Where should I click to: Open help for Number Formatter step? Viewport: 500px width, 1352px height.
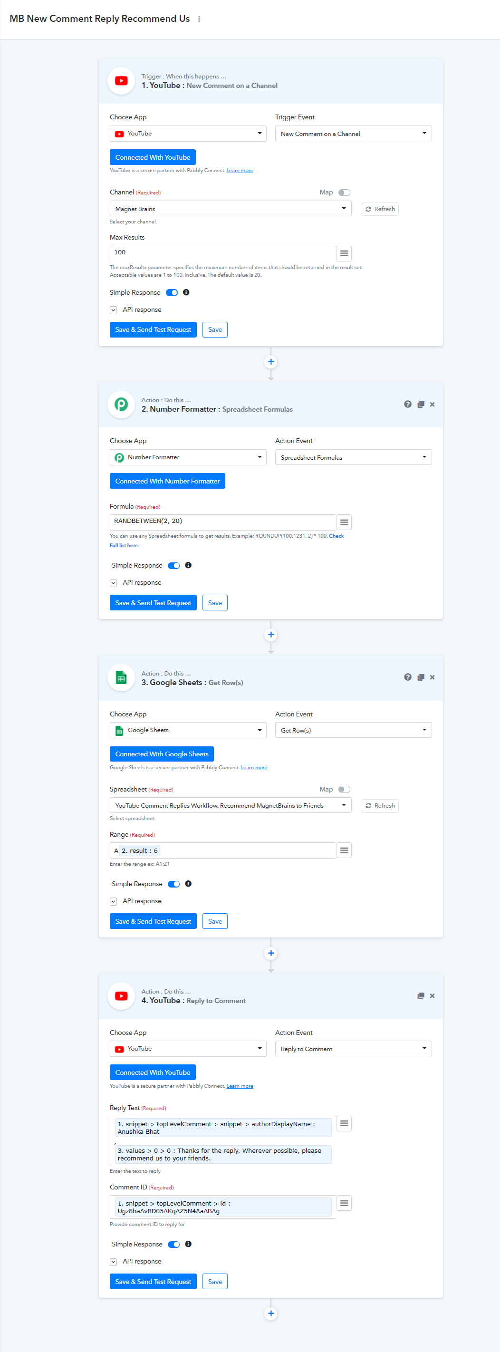click(x=408, y=404)
